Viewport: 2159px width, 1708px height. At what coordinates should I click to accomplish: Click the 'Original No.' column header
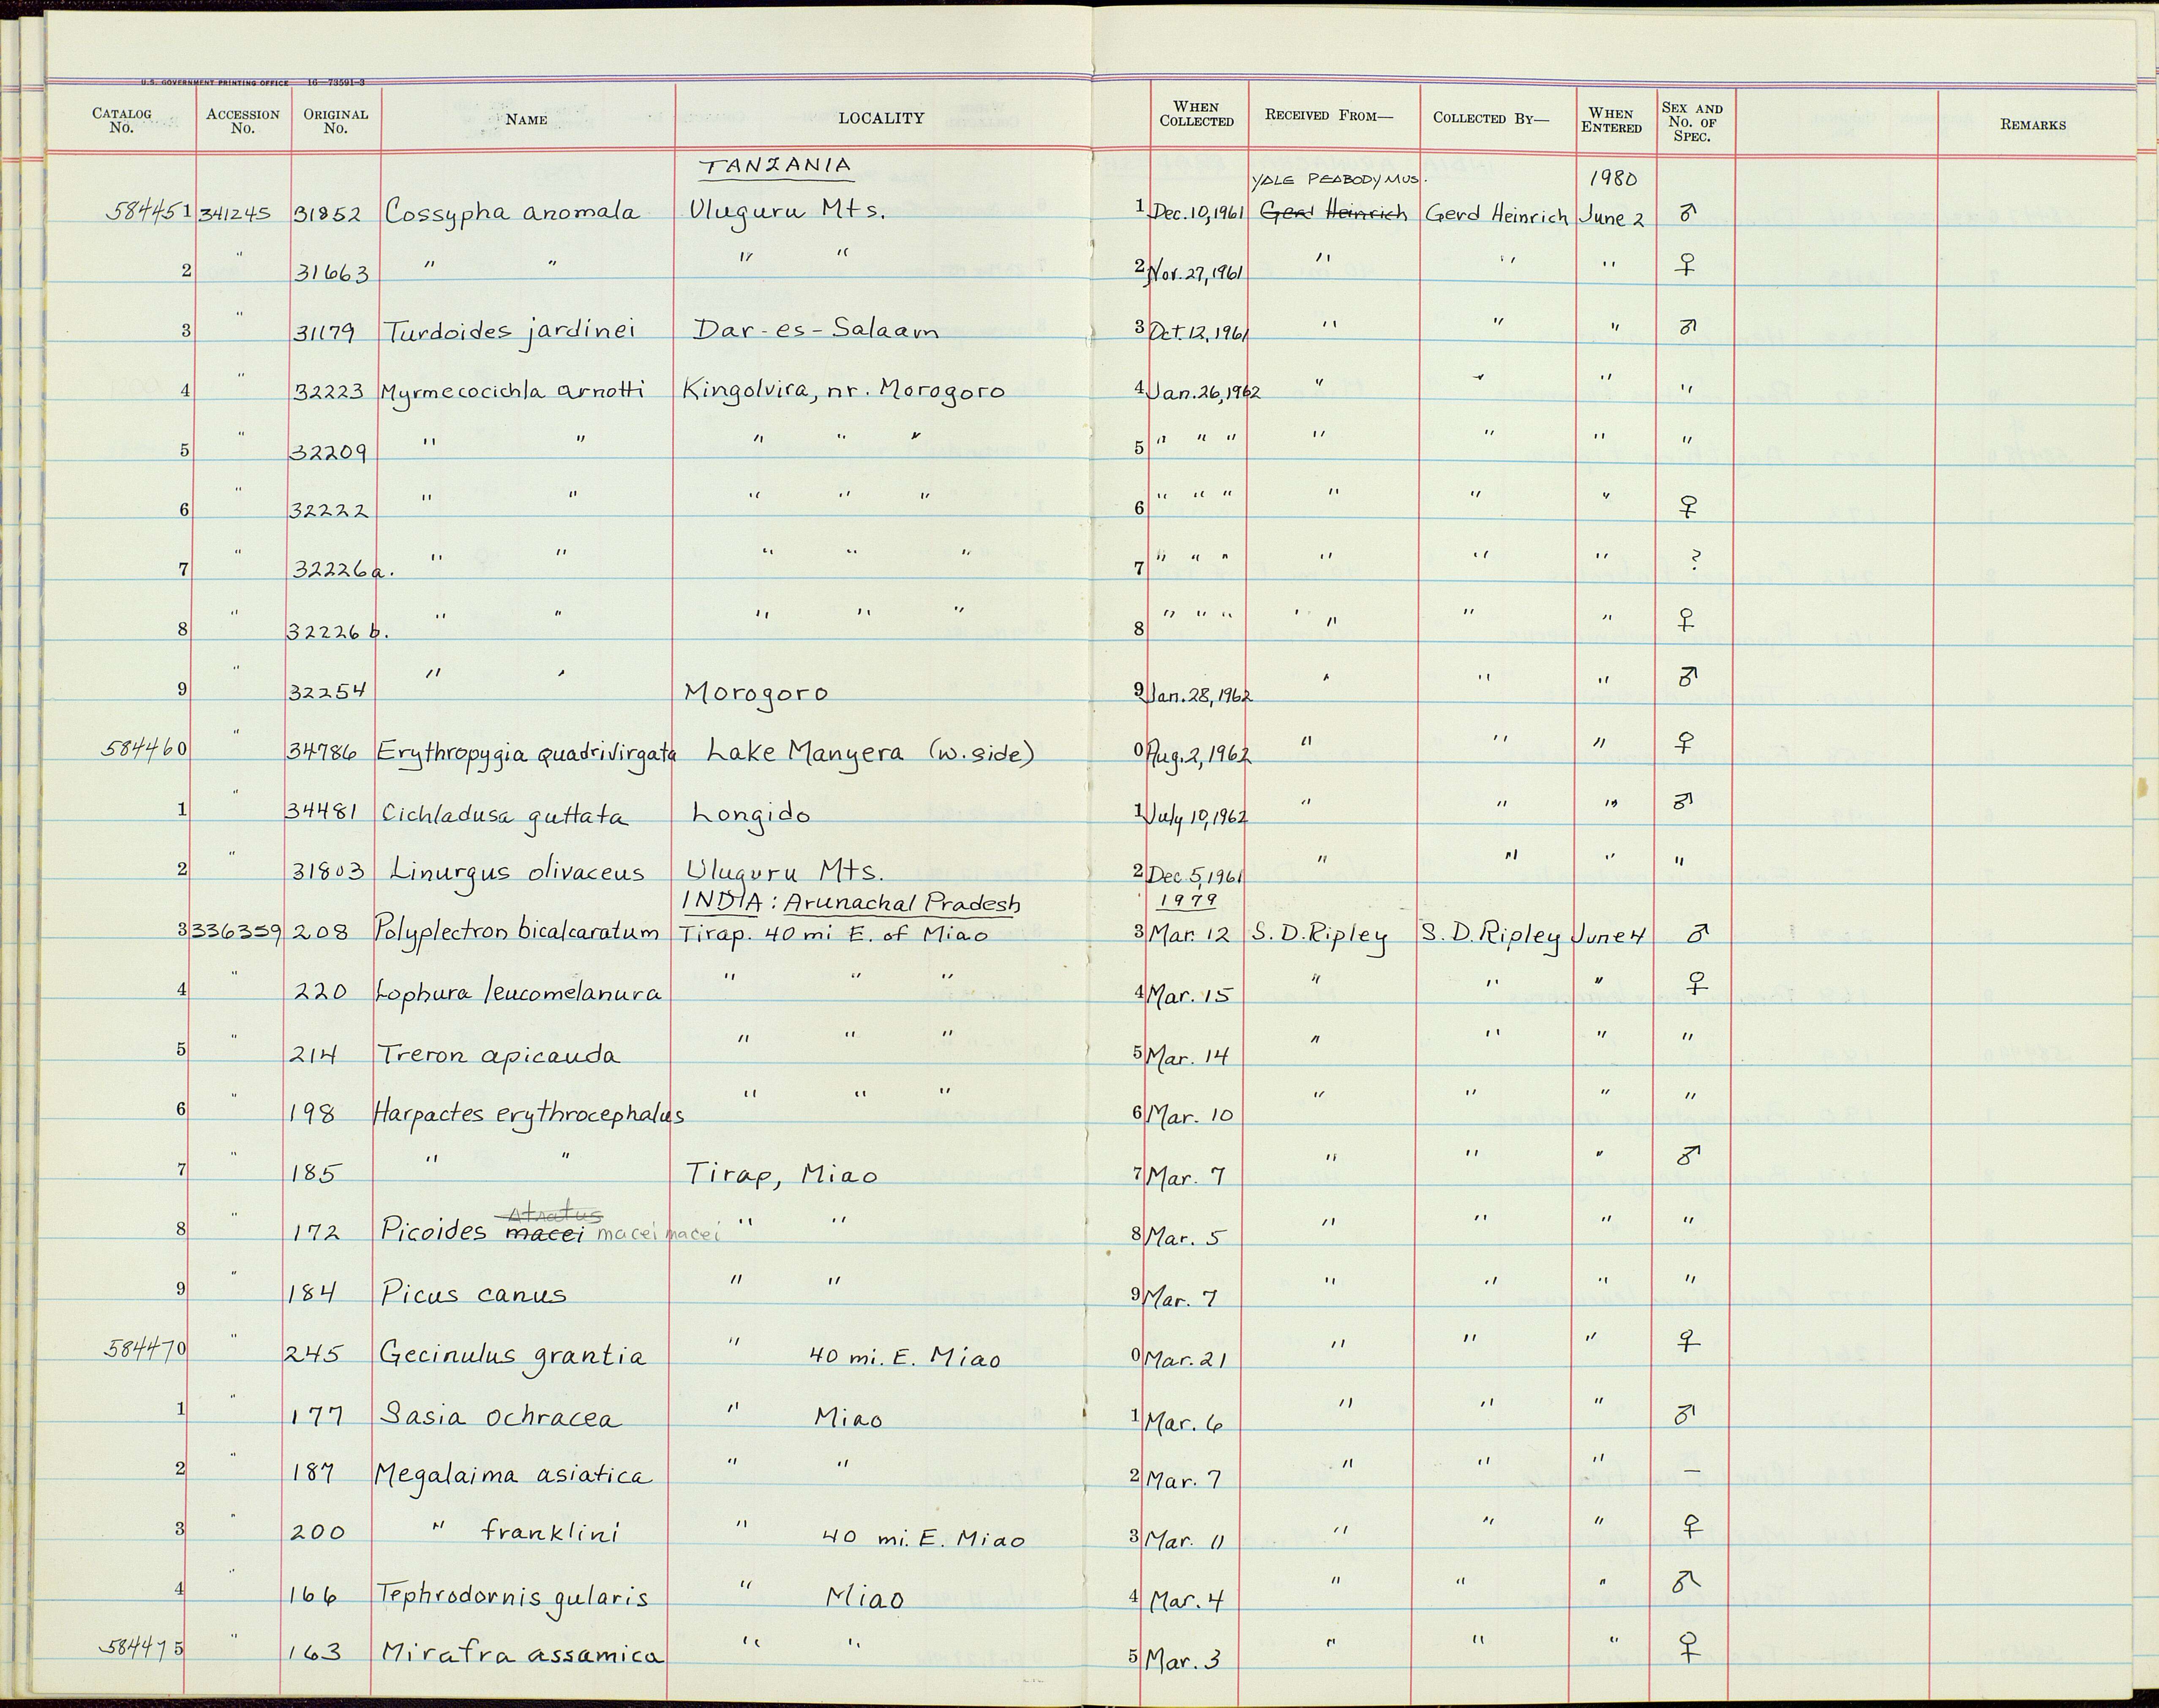pos(336,121)
